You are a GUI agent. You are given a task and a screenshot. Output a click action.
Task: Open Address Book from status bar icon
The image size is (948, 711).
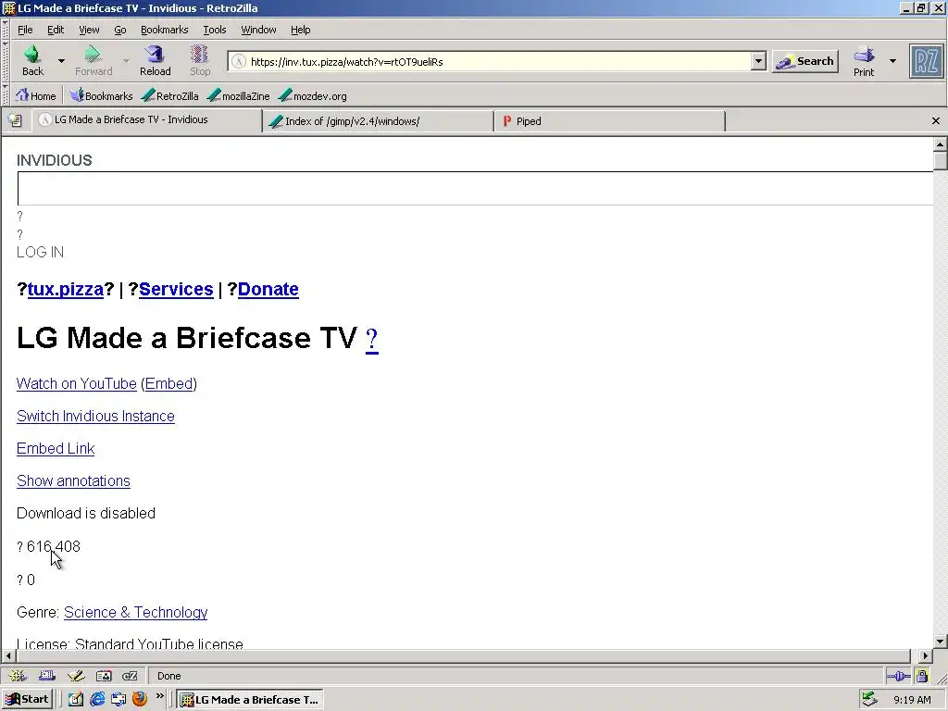click(x=104, y=676)
